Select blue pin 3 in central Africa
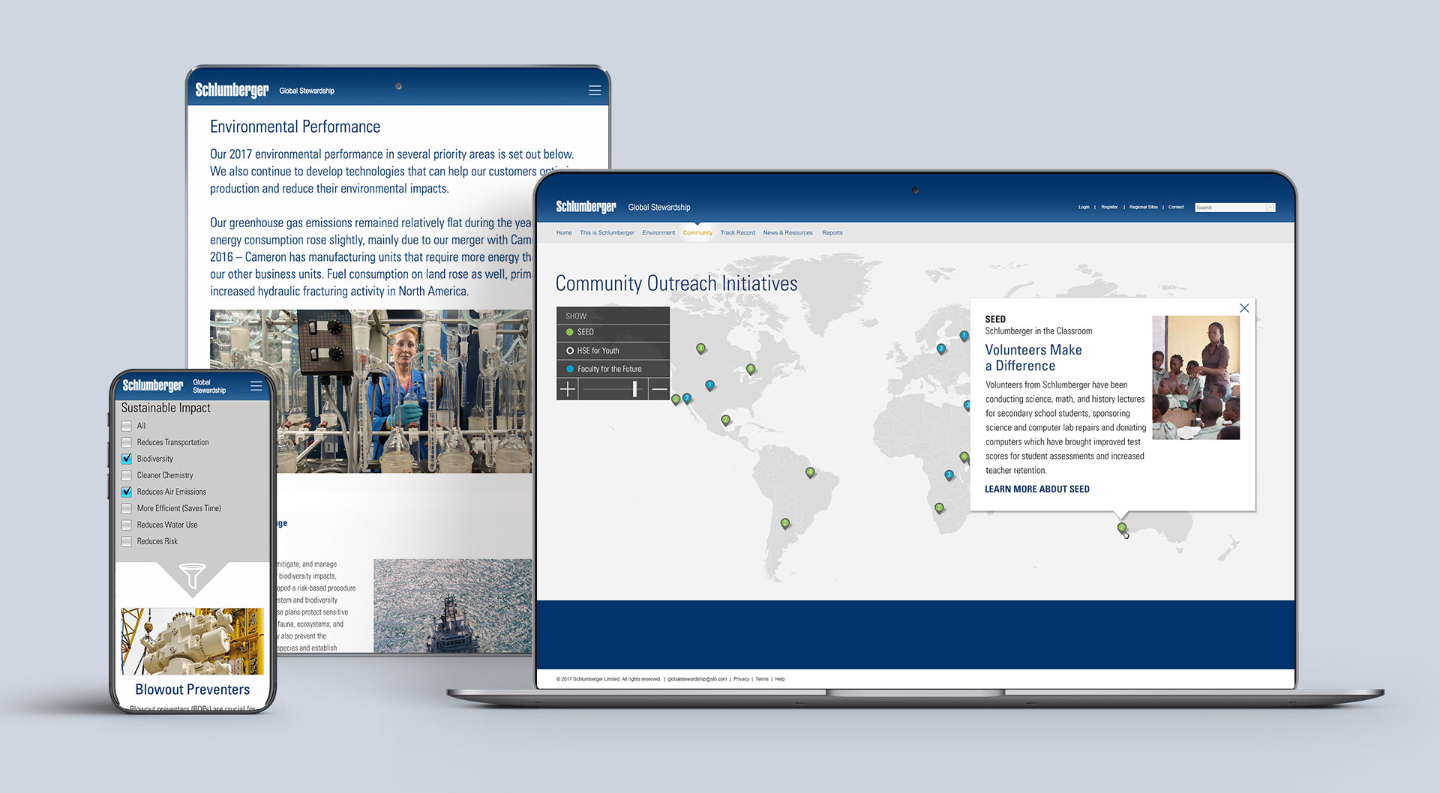 point(949,474)
